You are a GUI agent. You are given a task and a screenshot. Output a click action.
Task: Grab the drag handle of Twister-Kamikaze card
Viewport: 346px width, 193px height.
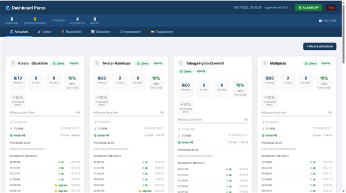click(x=97, y=63)
